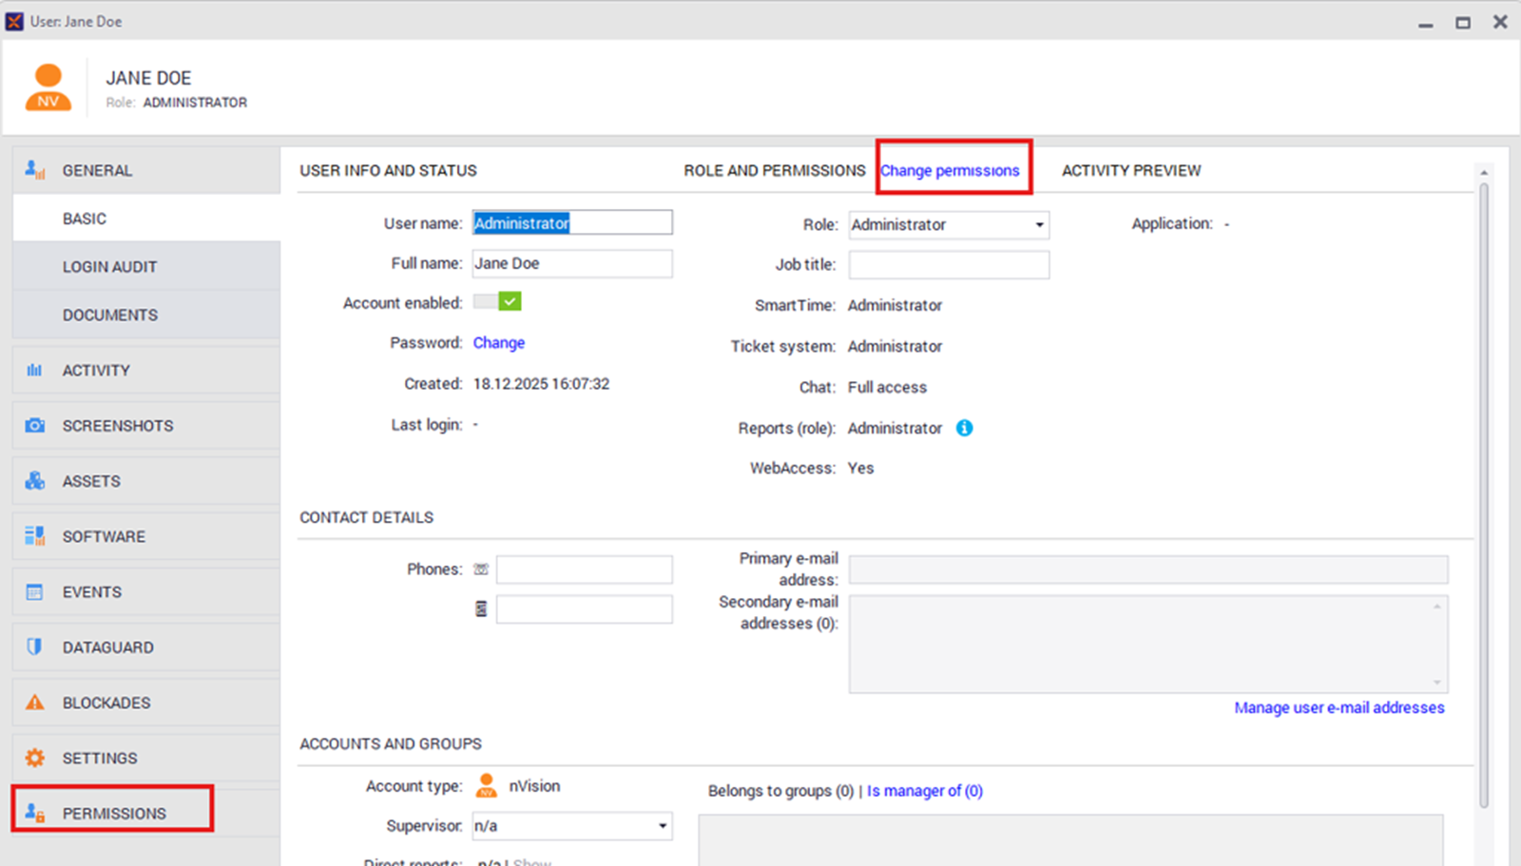Click the Activity bar chart icon

(x=35, y=371)
